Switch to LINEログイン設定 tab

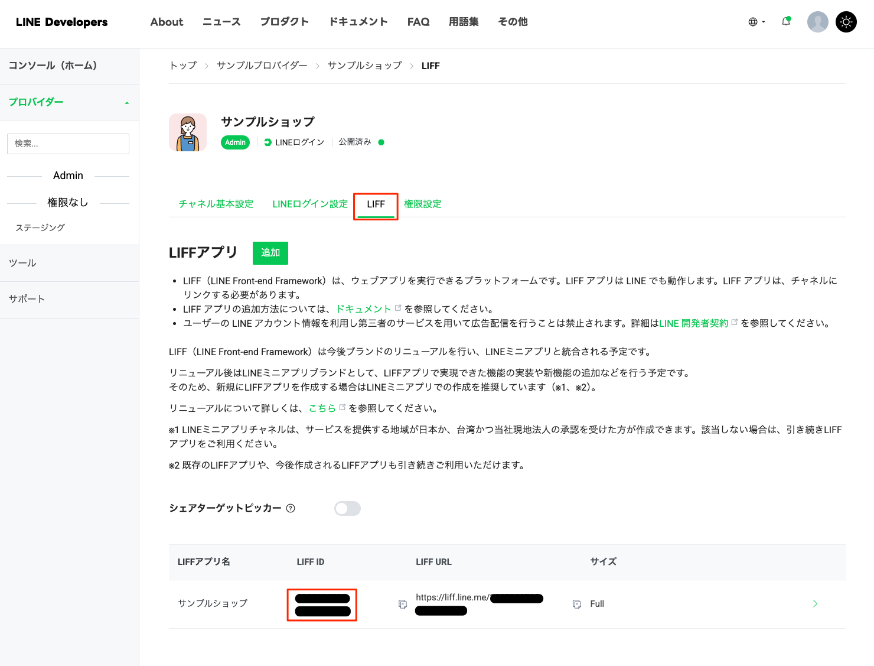coord(310,204)
